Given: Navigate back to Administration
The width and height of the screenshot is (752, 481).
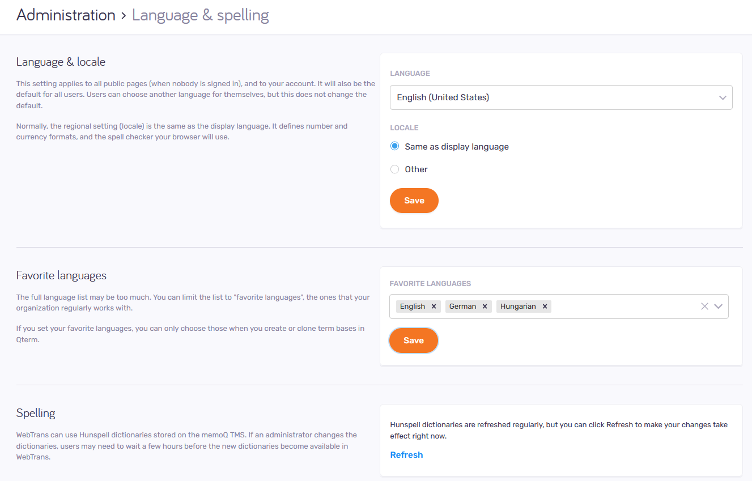Looking at the screenshot, I should [66, 15].
